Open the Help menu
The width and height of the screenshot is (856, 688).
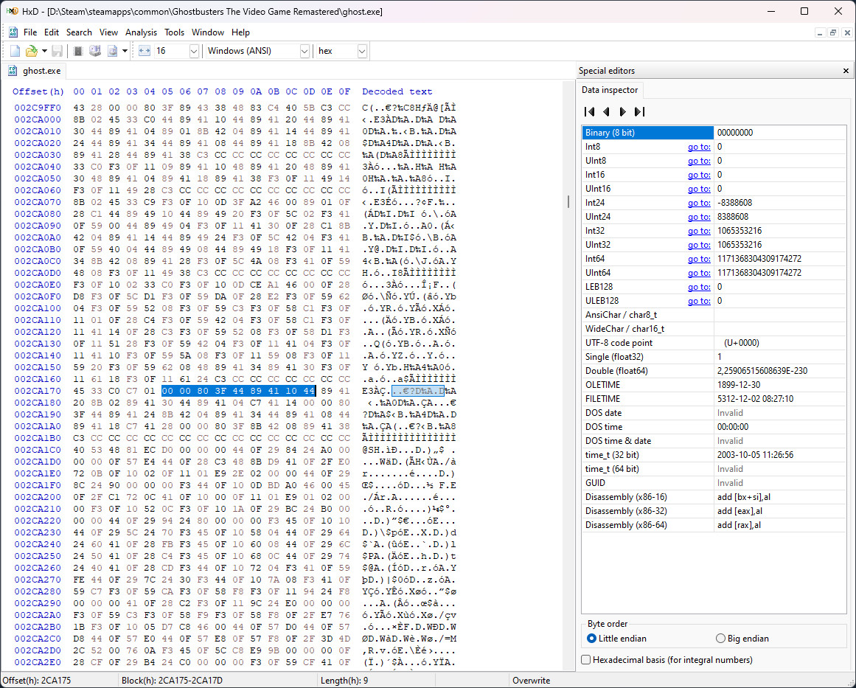[x=240, y=32]
